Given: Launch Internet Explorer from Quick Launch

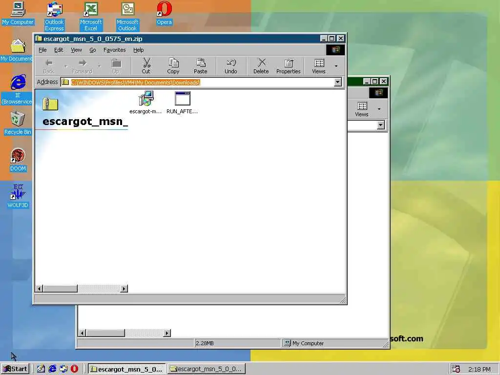Looking at the screenshot, I should [x=52, y=369].
